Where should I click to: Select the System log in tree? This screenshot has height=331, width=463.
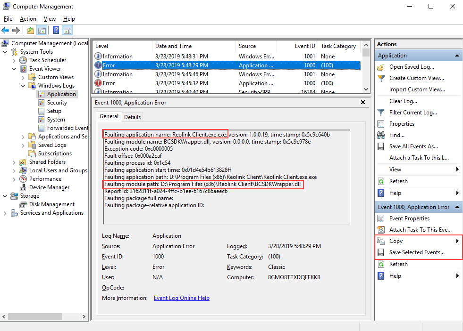click(56, 120)
